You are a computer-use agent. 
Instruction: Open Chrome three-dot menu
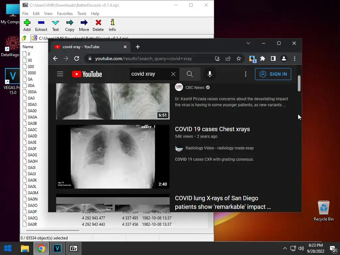(x=295, y=58)
